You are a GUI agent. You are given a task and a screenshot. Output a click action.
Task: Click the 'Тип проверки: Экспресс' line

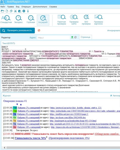(x=27, y=130)
